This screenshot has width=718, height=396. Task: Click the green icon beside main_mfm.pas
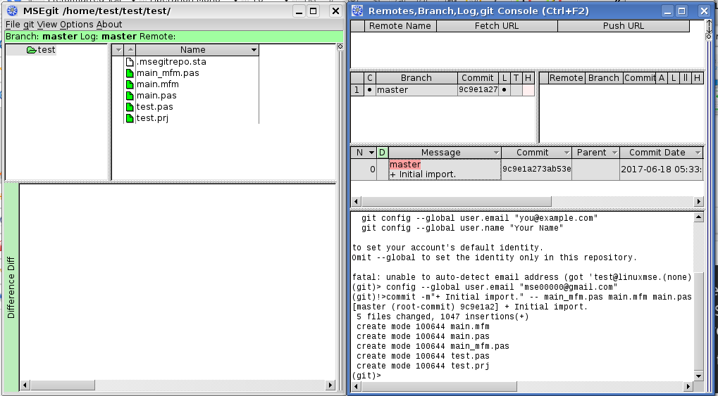pos(130,73)
